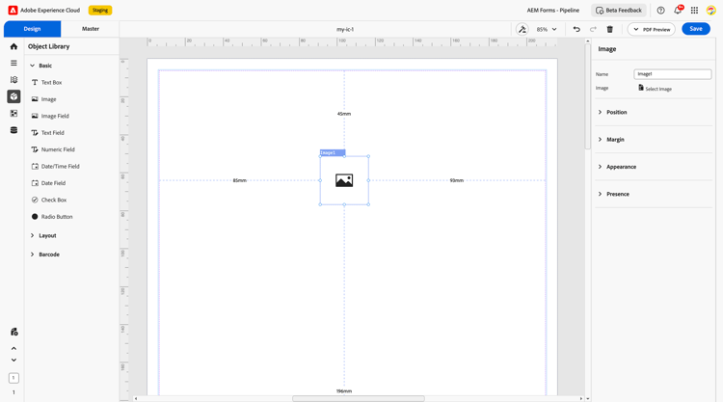Click the home icon in left sidebar
Screen dimensions: 723x402
point(13,46)
